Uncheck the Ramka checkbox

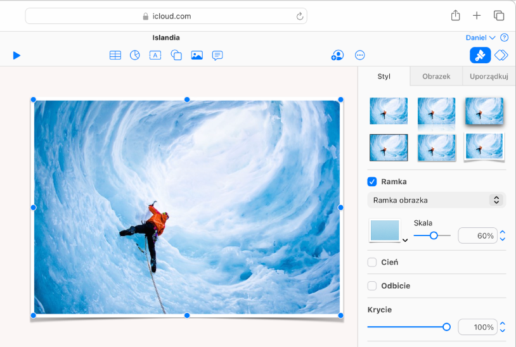pyautogui.click(x=372, y=182)
